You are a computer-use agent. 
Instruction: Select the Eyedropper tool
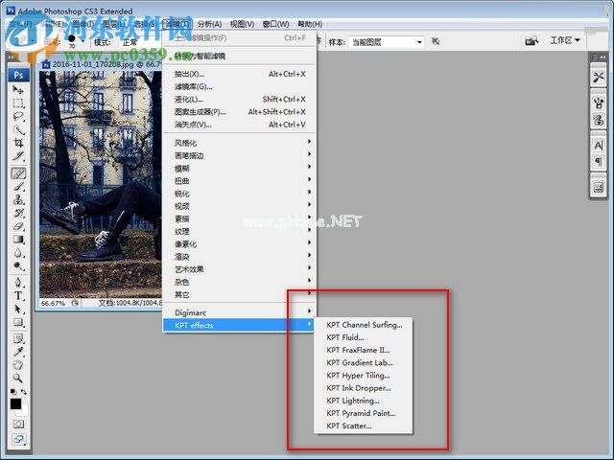[18, 352]
